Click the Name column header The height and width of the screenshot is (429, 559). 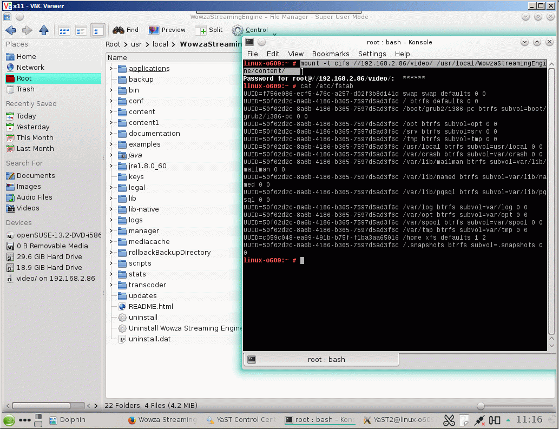coord(174,58)
